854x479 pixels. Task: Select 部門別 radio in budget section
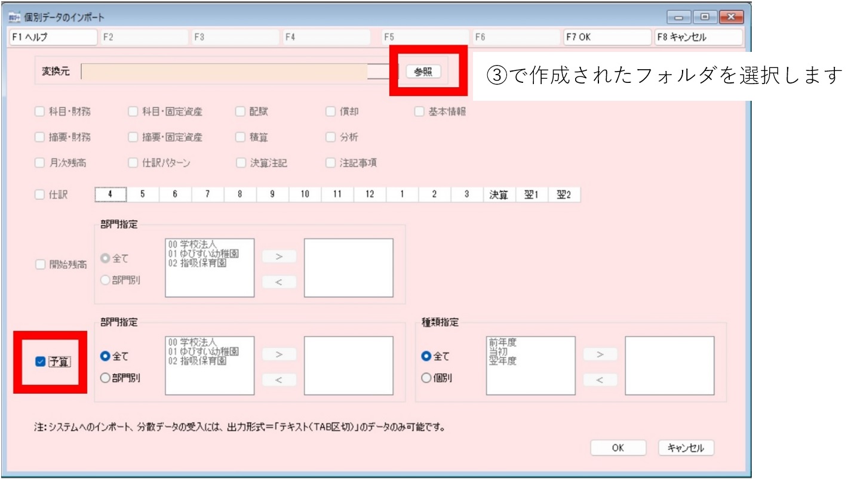pyautogui.click(x=105, y=378)
